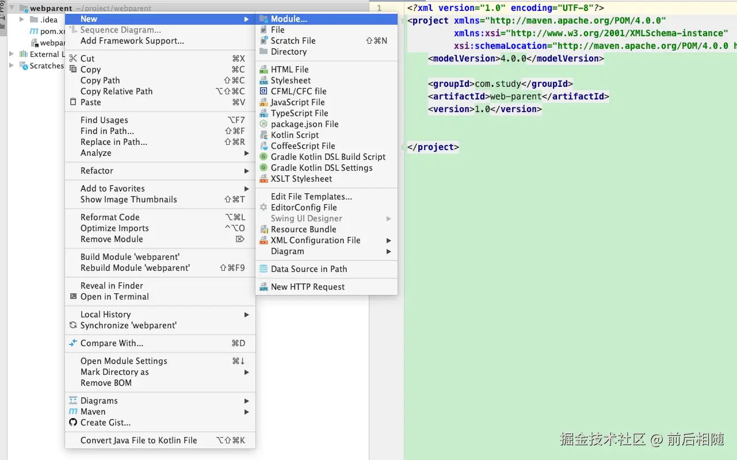737x460 pixels.
Task: Click the XSLT Stylesheet icon
Action: tap(264, 179)
